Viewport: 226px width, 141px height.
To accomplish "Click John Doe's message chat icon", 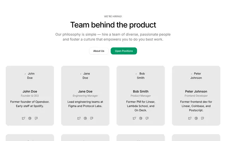I will click(x=36, y=118).
